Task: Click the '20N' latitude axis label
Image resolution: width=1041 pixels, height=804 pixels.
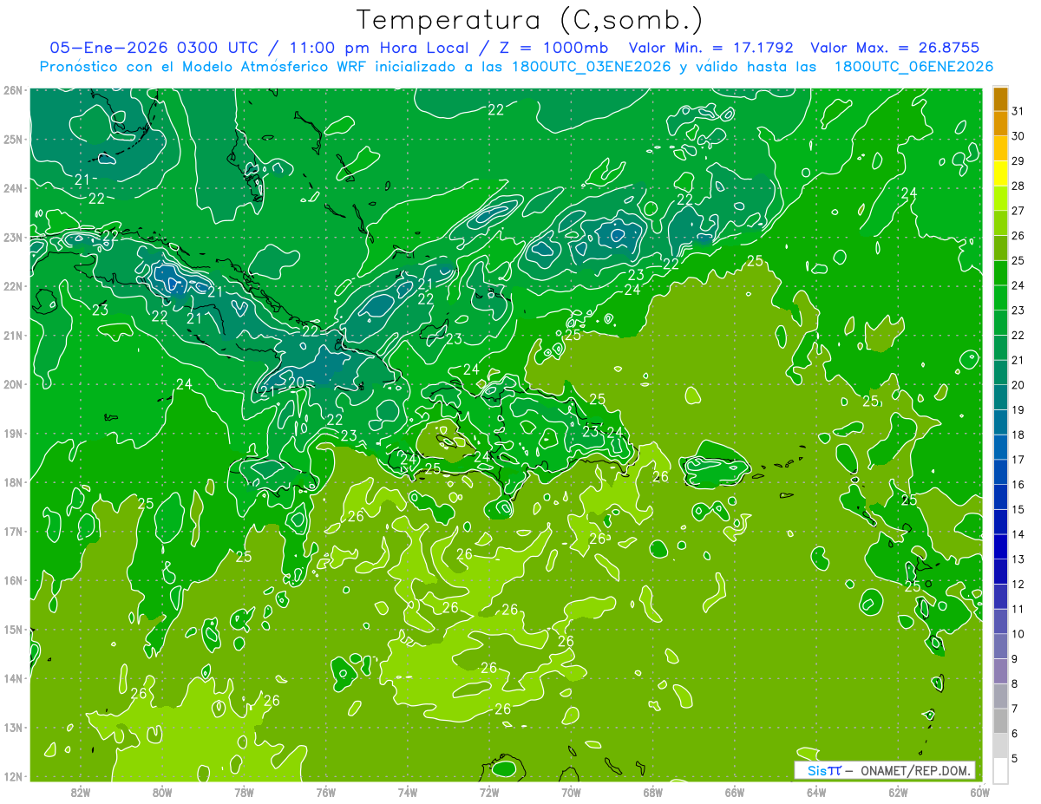Action: (12, 384)
